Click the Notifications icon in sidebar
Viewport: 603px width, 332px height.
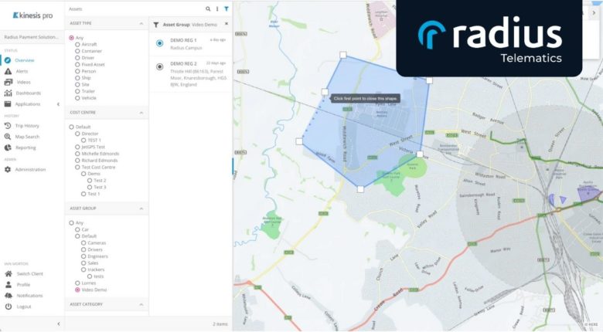tap(8, 296)
